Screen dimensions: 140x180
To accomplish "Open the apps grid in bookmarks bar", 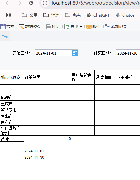I will pyautogui.click(x=9, y=15).
